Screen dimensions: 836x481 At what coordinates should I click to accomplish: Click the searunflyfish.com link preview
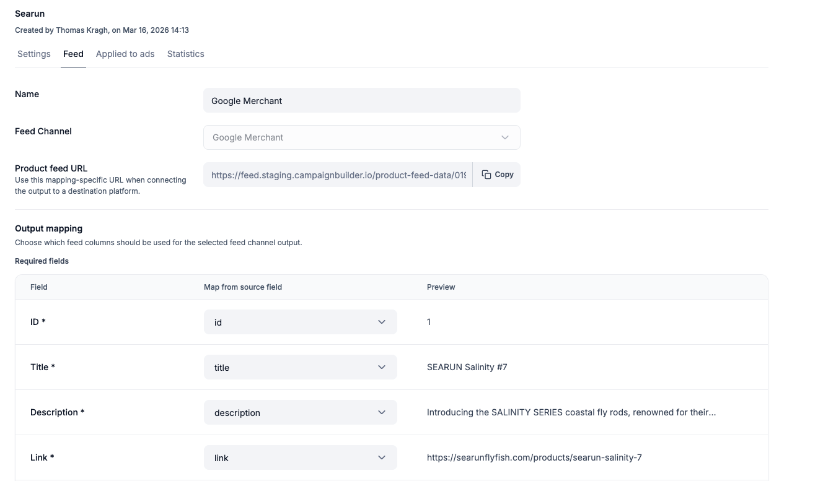click(534, 457)
